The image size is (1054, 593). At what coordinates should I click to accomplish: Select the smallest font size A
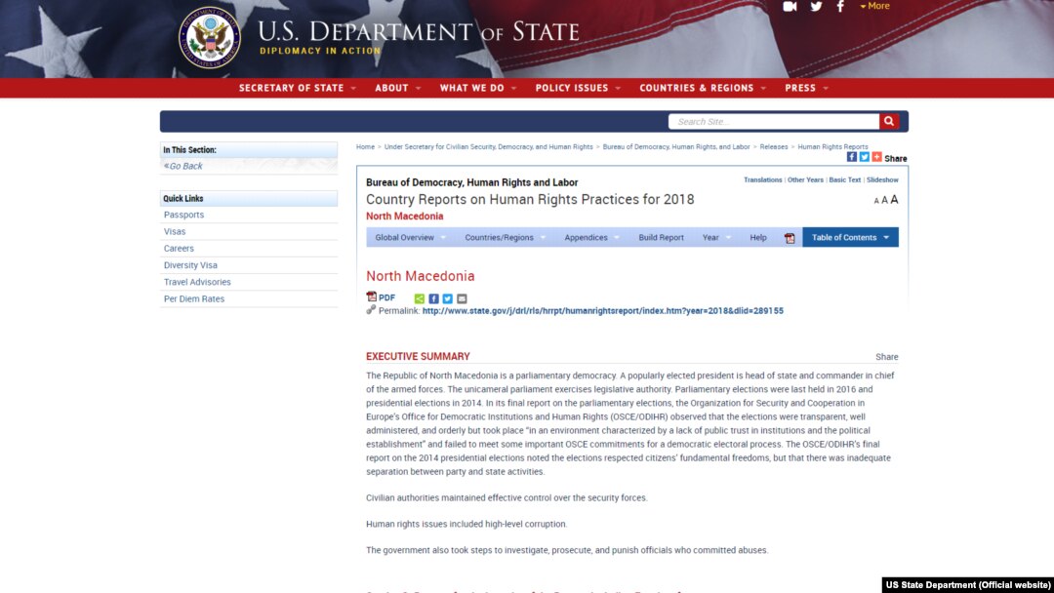[x=875, y=201]
